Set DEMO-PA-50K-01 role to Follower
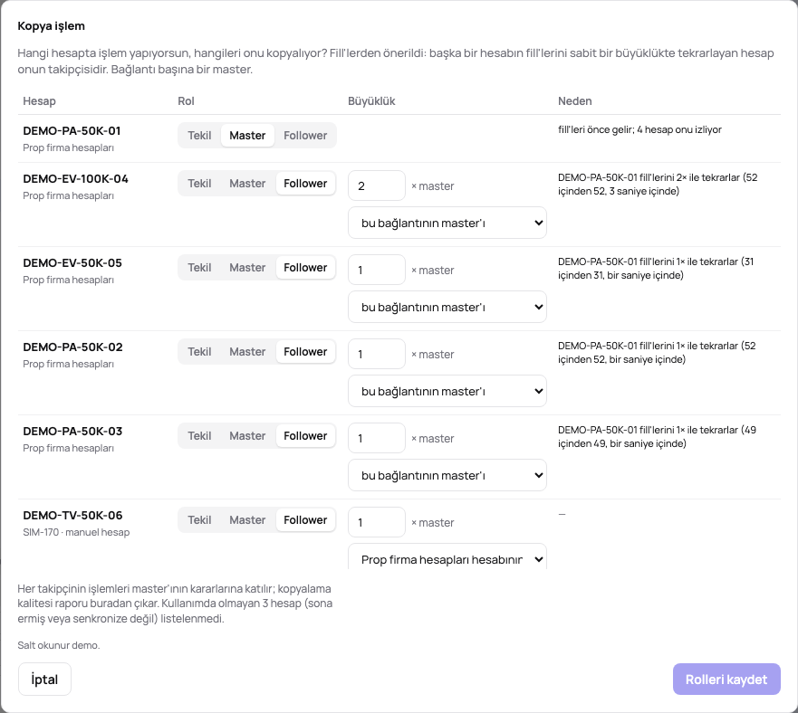The height and width of the screenshot is (713, 798). pyautogui.click(x=305, y=136)
